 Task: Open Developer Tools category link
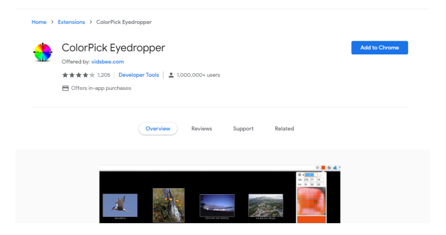pyautogui.click(x=139, y=75)
